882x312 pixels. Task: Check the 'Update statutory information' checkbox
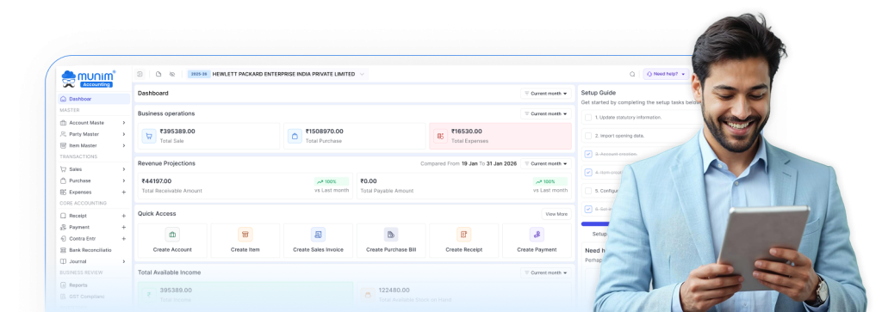(588, 117)
